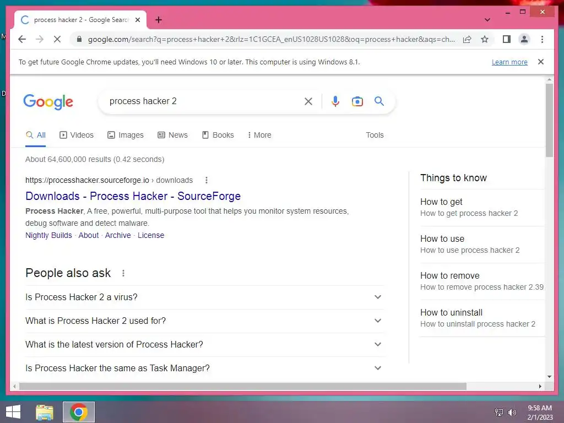Viewport: 564px width, 423px height.
Task: Open a new tab with plus button
Action: [158, 20]
